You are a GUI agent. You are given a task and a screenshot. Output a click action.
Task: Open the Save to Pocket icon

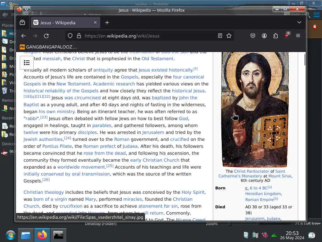click(x=253, y=36)
